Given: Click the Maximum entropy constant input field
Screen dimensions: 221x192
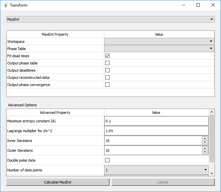Looking at the screenshot, I should pos(156,121).
